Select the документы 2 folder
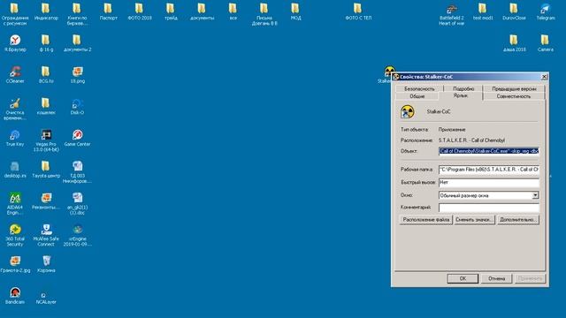The height and width of the screenshot is (318, 566). [77, 43]
